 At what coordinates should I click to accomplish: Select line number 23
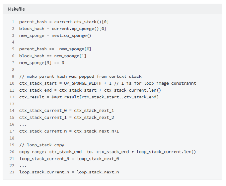point(12,172)
